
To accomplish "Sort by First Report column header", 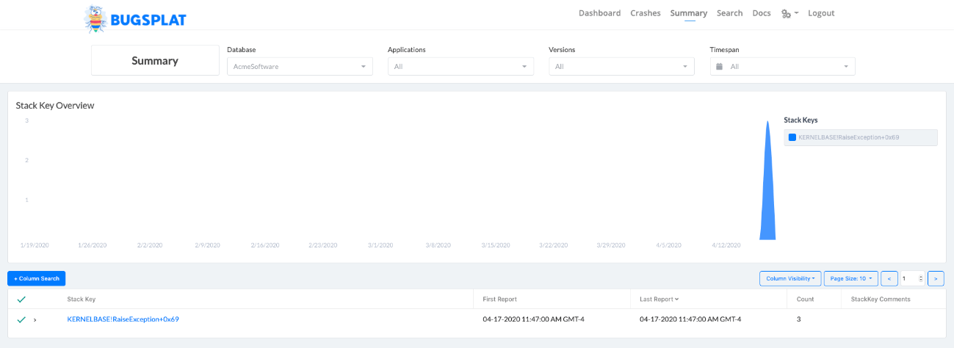I will click(499, 299).
